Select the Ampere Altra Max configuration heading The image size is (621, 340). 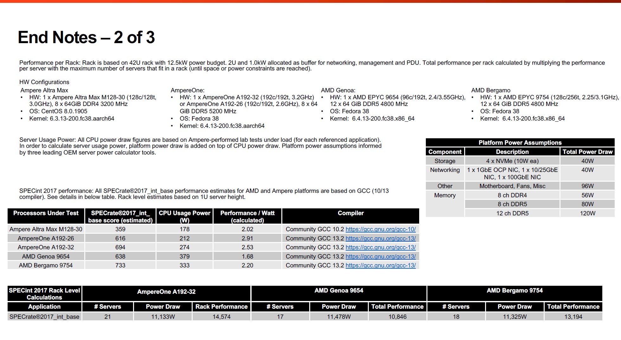click(x=44, y=90)
